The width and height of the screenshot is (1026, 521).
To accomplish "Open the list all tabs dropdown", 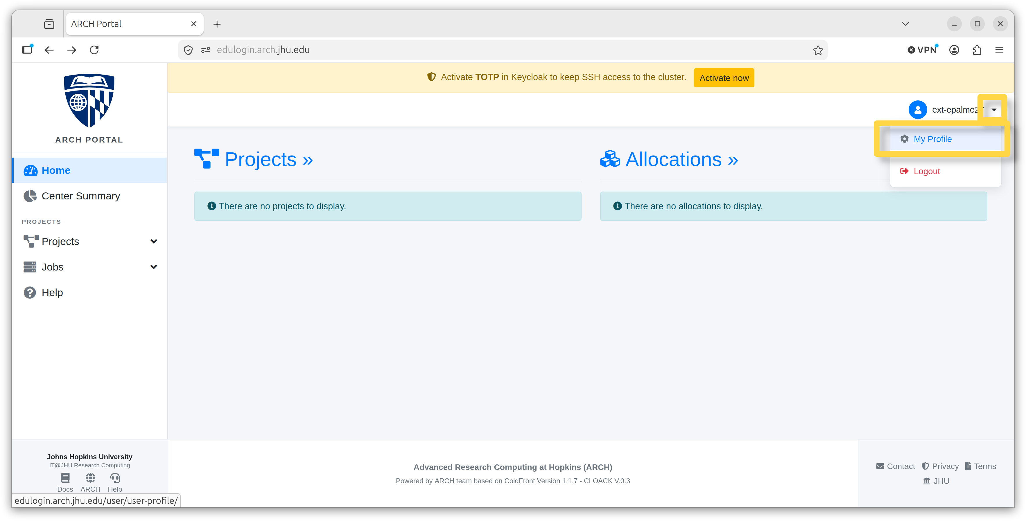I will tap(905, 24).
